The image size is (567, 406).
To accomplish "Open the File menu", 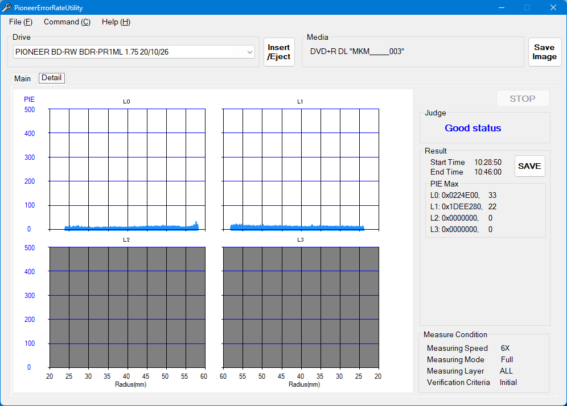I will tap(20, 22).
